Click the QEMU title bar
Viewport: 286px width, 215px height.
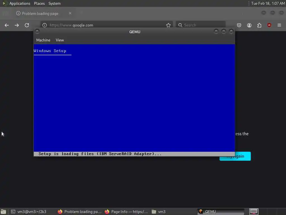(135, 32)
